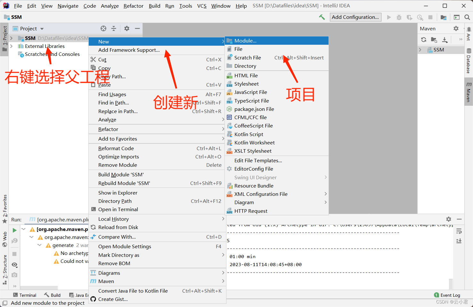Open Project panel settings gear
The image size is (473, 307).
point(127,28)
